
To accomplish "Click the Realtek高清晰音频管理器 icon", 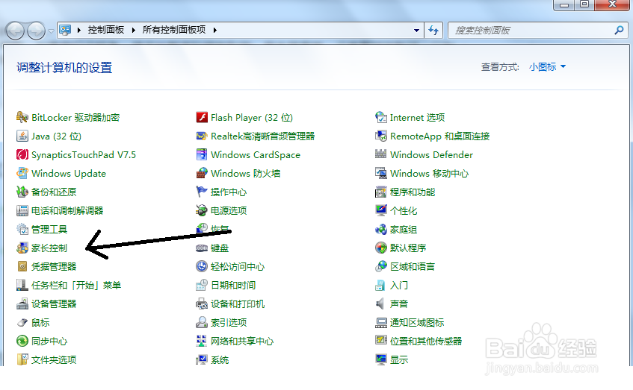I will tap(202, 136).
